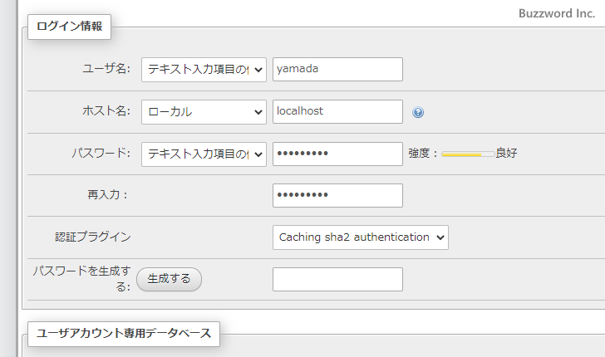Click the password strength meter bar
This screenshot has width=605, height=357.
click(468, 154)
